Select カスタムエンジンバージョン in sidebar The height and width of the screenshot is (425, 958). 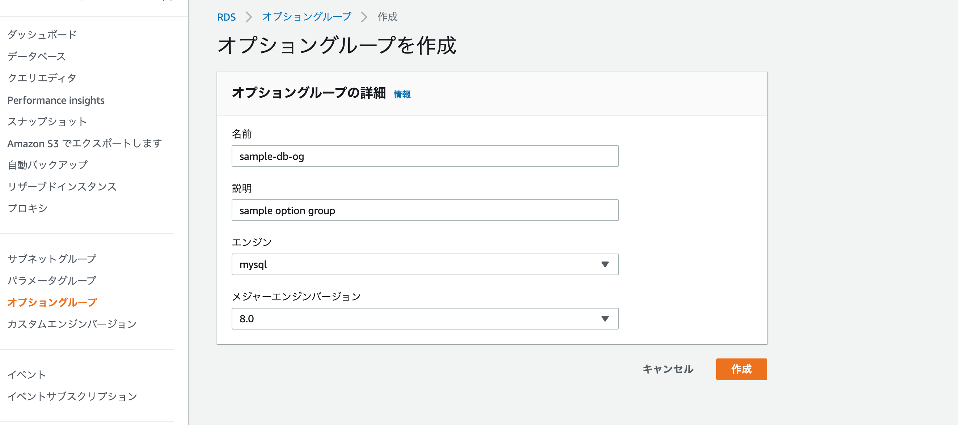pos(72,324)
